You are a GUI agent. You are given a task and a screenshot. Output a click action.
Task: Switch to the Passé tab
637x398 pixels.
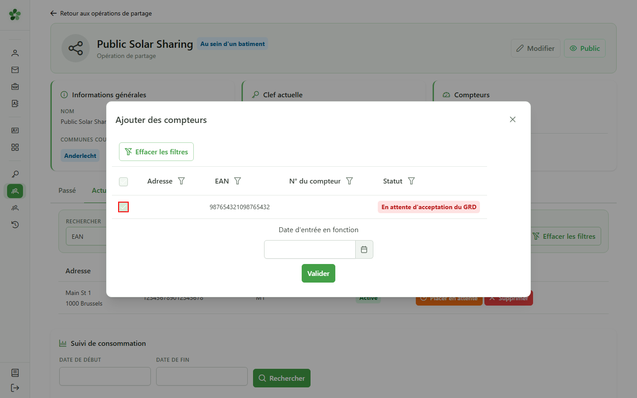tap(67, 190)
